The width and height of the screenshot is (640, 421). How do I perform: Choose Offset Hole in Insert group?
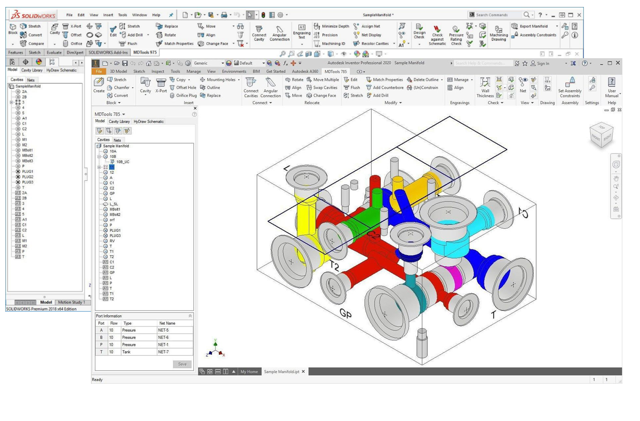[183, 88]
